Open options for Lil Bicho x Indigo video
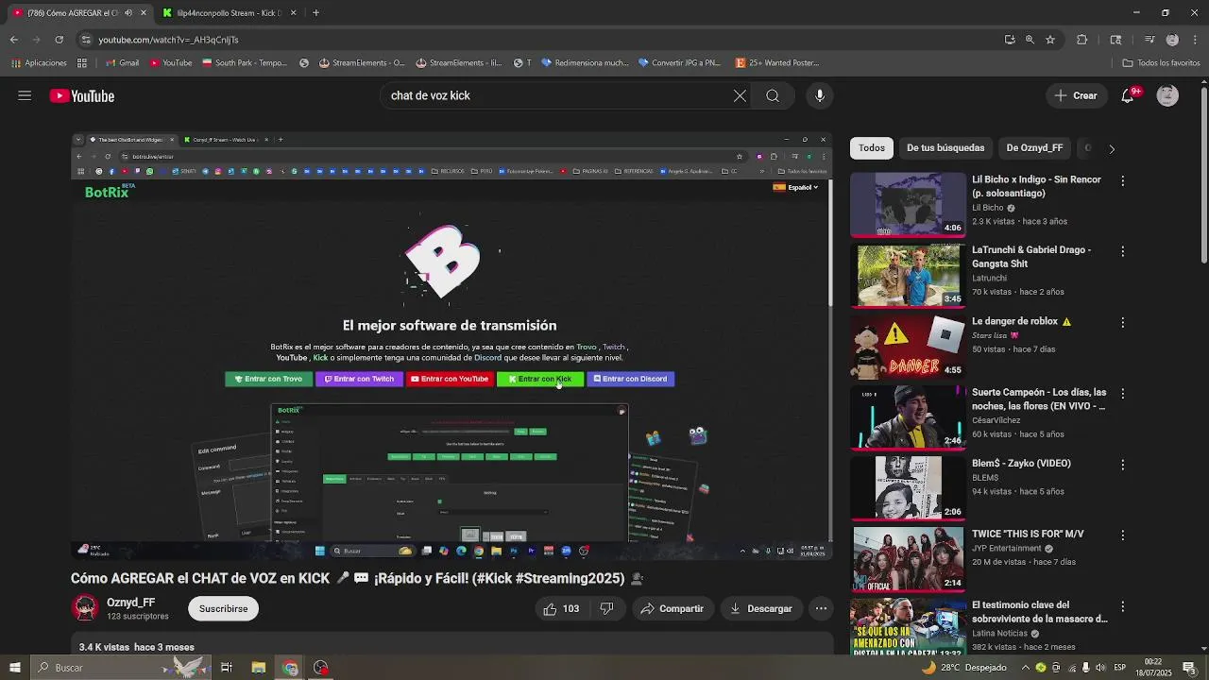1209x680 pixels. [x=1122, y=180]
